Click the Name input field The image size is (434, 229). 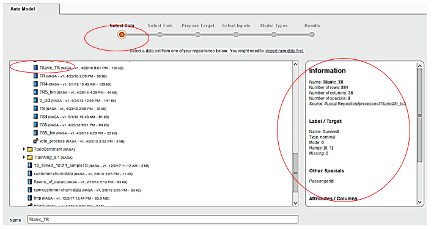tap(163, 219)
